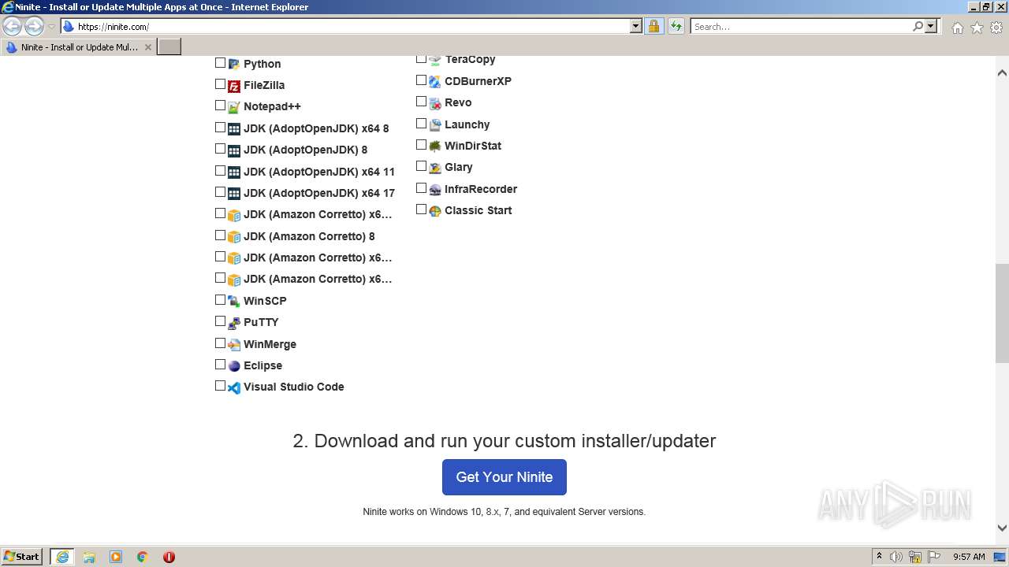Click the WinMerge app icon
This screenshot has height=567, width=1009.
click(x=233, y=345)
